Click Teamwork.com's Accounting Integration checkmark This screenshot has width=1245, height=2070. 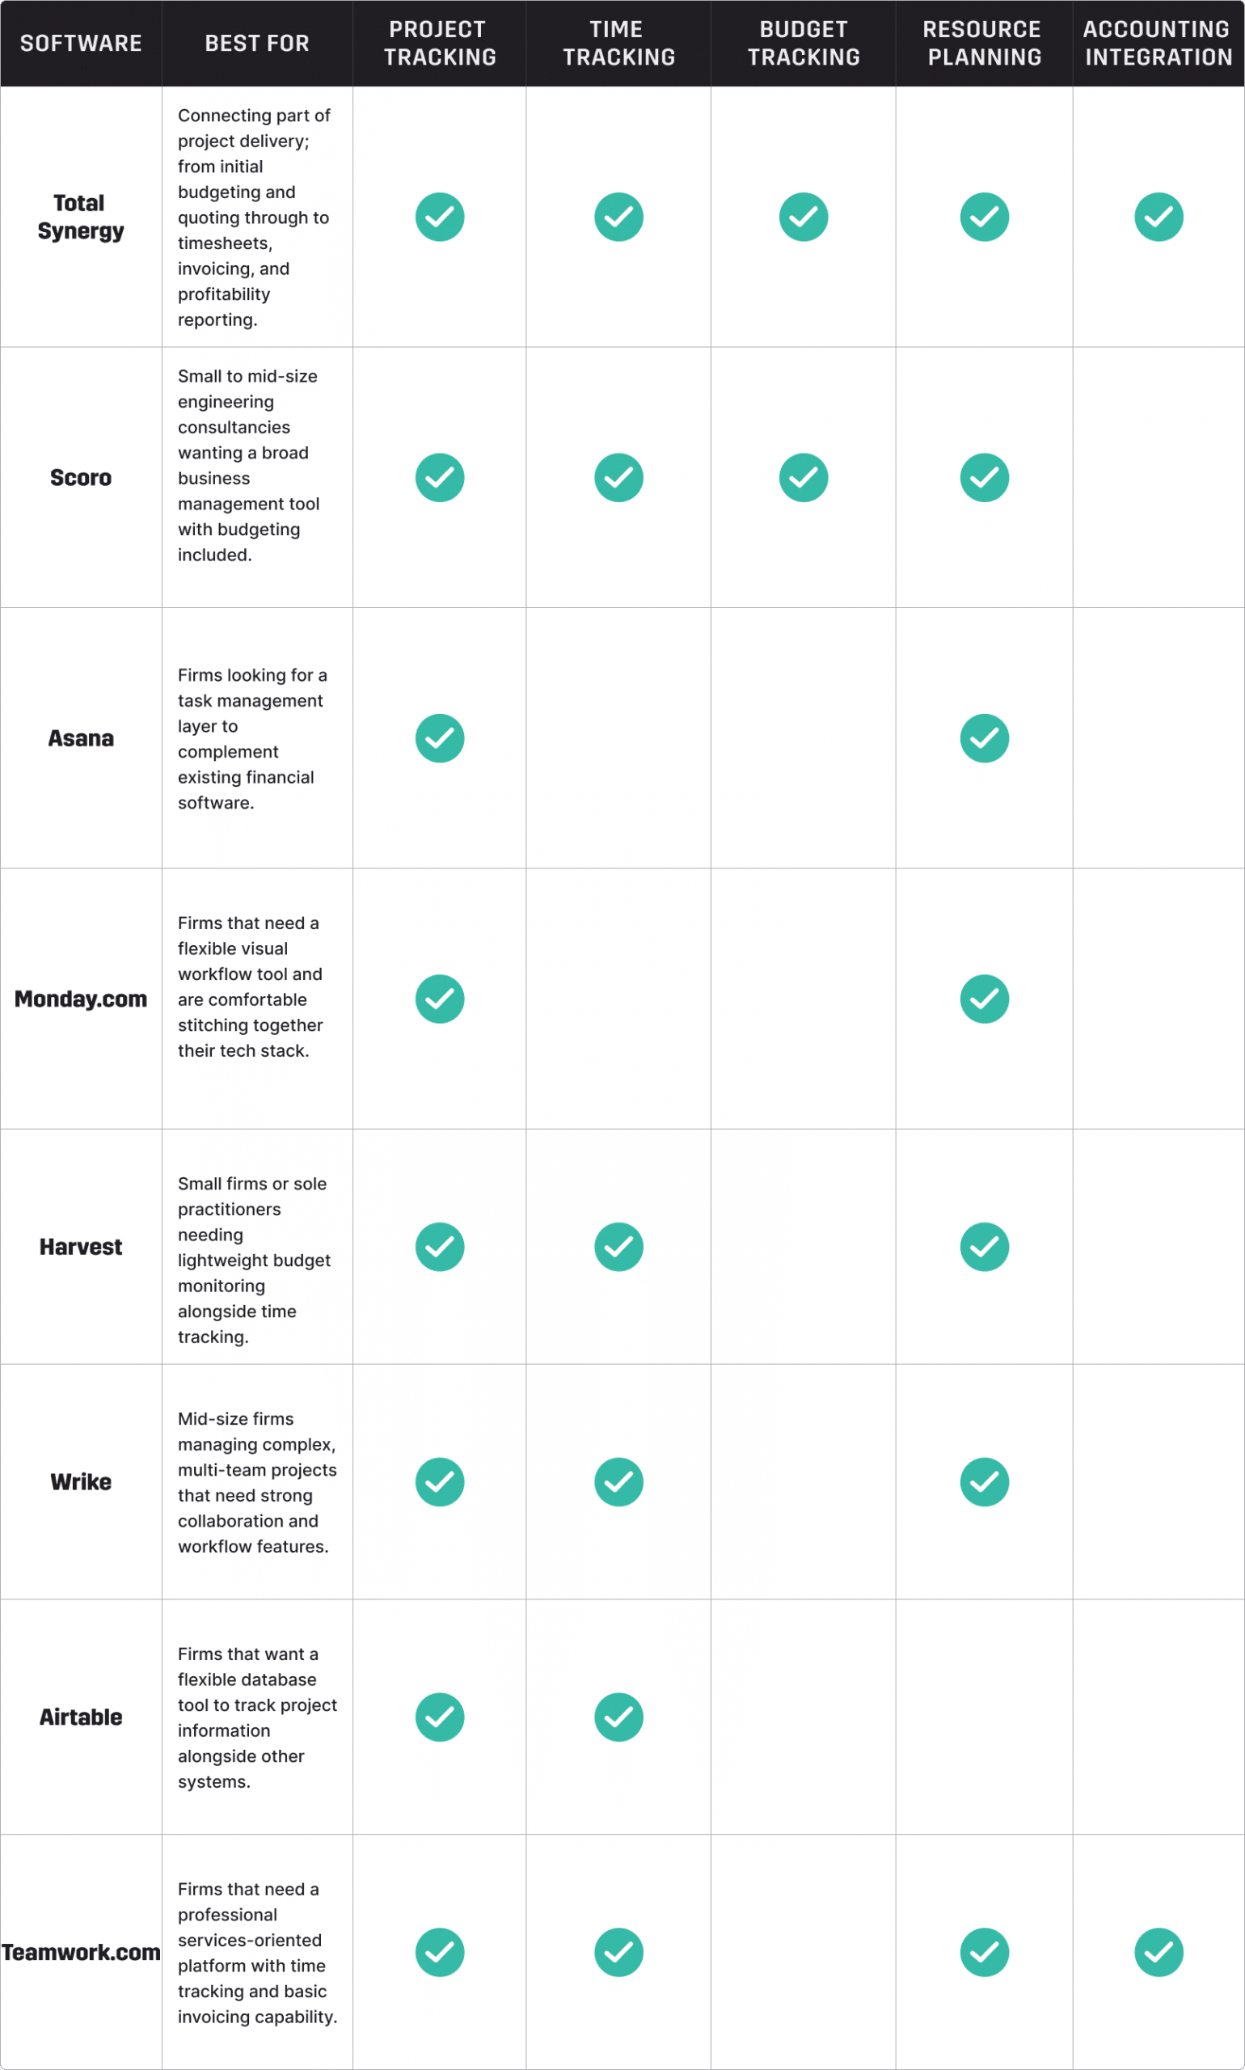[x=1158, y=1952]
